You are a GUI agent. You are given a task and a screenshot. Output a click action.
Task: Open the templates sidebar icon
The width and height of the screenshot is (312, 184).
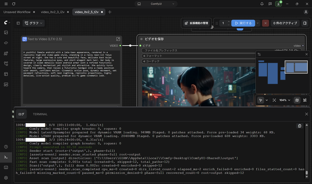[x=6, y=74]
